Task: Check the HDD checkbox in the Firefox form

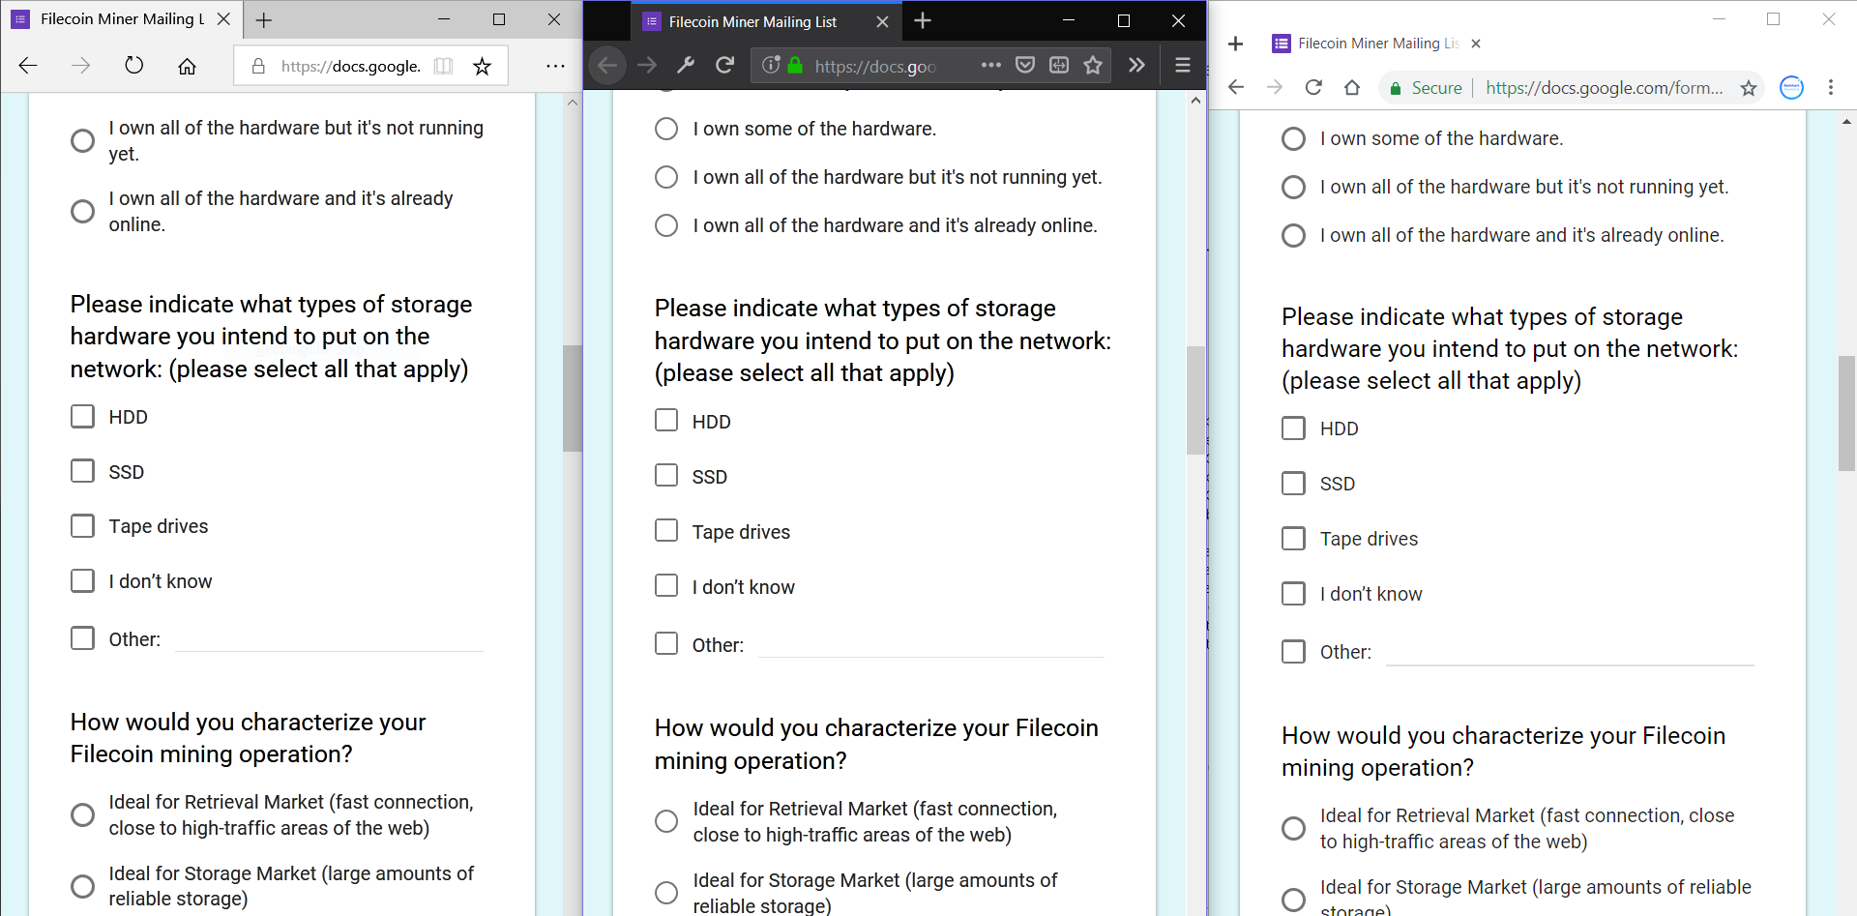Action: pyautogui.click(x=666, y=420)
